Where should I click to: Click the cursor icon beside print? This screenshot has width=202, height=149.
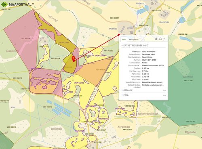click(164, 39)
